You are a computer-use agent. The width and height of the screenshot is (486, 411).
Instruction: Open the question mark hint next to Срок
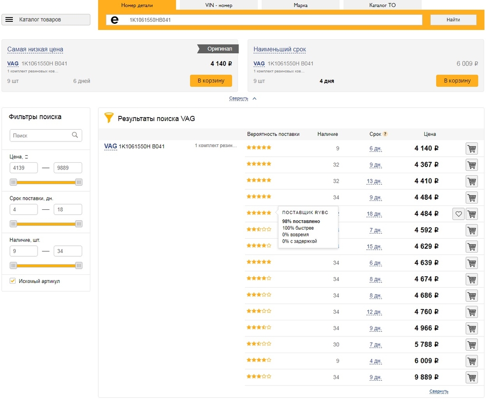(385, 134)
